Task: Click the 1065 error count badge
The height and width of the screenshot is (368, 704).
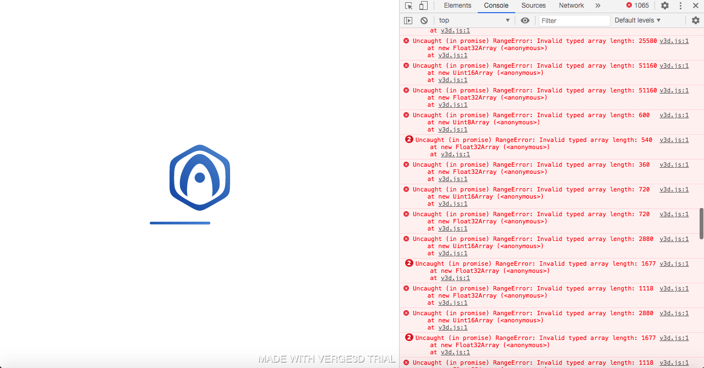Action: coord(637,6)
